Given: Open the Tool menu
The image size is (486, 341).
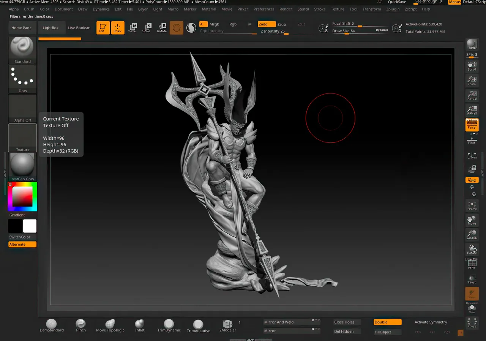Looking at the screenshot, I should click(x=353, y=9).
